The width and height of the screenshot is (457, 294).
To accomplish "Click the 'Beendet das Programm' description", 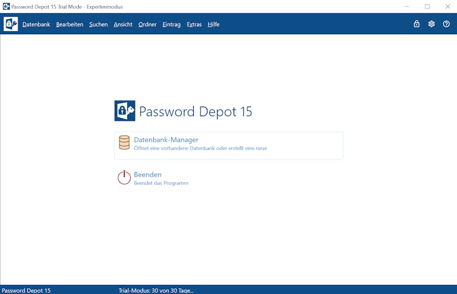I will click(x=161, y=183).
